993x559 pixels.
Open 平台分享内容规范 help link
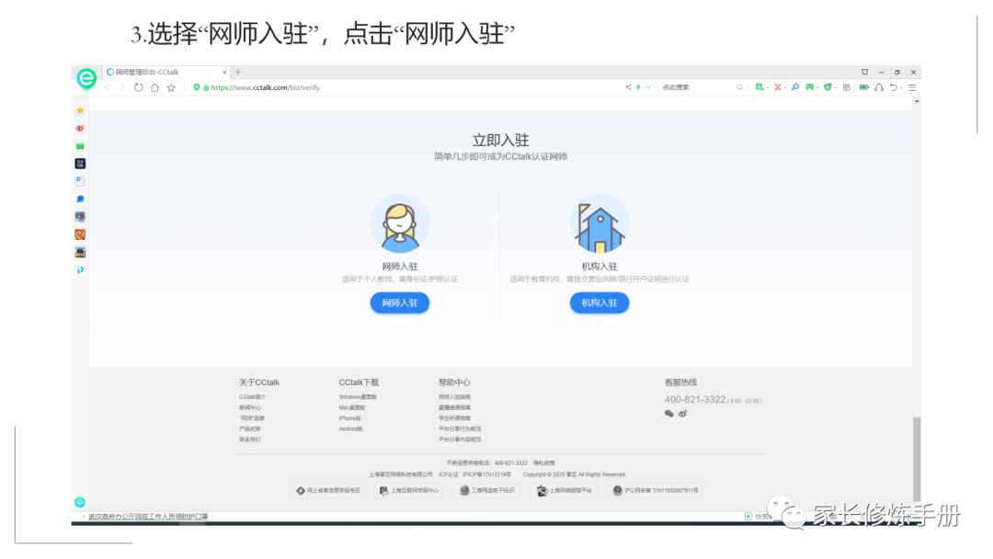(460, 439)
